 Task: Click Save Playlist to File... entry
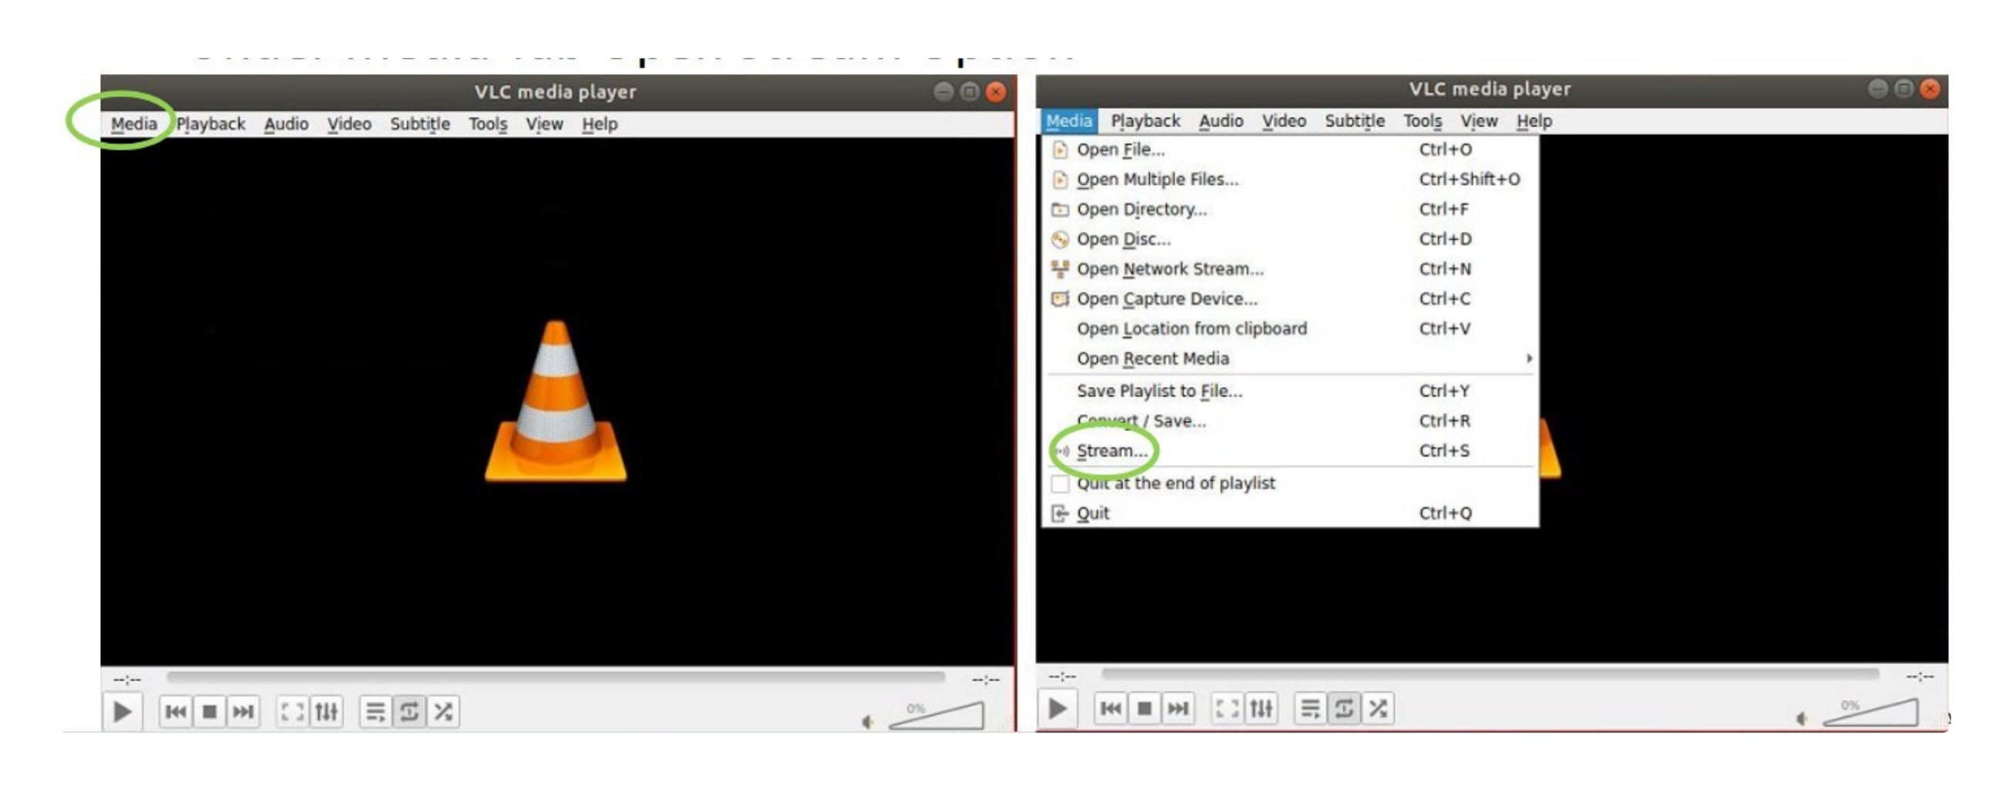[x=1158, y=390]
